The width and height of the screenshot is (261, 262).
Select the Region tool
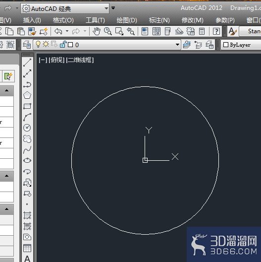click(x=27, y=237)
